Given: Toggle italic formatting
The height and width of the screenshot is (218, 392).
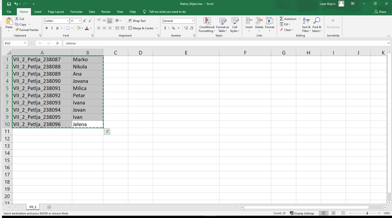Looking at the screenshot, I should [x=52, y=28].
